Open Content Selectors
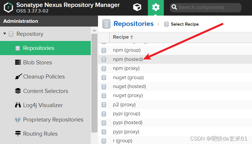252x144 pixels. (46, 91)
